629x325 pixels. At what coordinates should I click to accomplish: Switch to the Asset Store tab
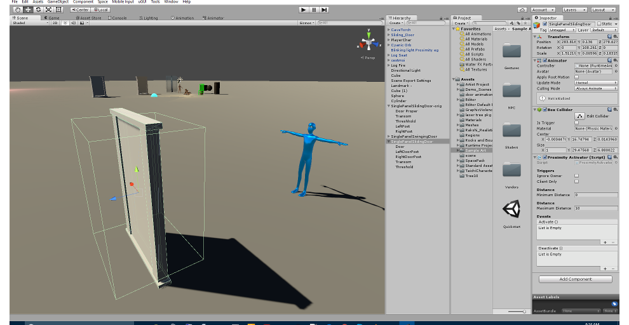(89, 18)
